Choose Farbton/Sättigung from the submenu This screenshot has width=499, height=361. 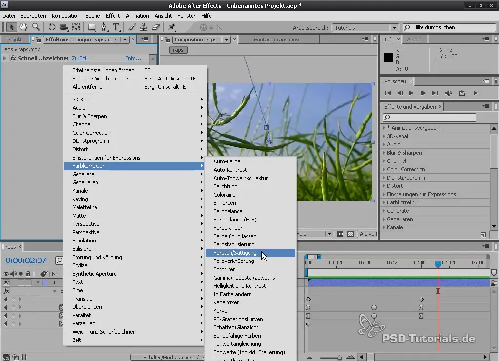(x=250, y=253)
